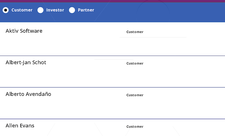Select the Partner radio button

click(x=72, y=10)
